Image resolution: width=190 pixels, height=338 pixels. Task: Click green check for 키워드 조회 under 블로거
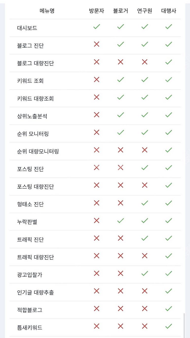point(121,79)
